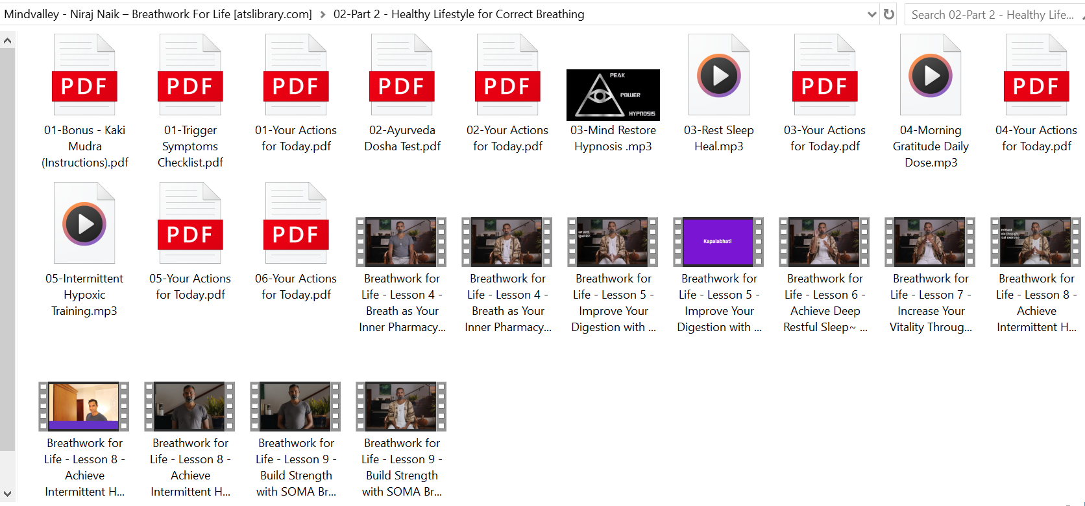Select 04-Your Actions for Today.pdf icon
This screenshot has height=506, width=1085.
tap(1036, 75)
